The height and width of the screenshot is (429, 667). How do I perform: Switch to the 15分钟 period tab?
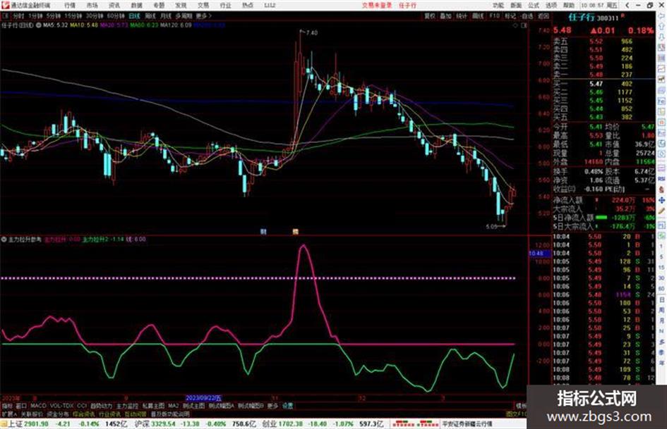[73, 15]
